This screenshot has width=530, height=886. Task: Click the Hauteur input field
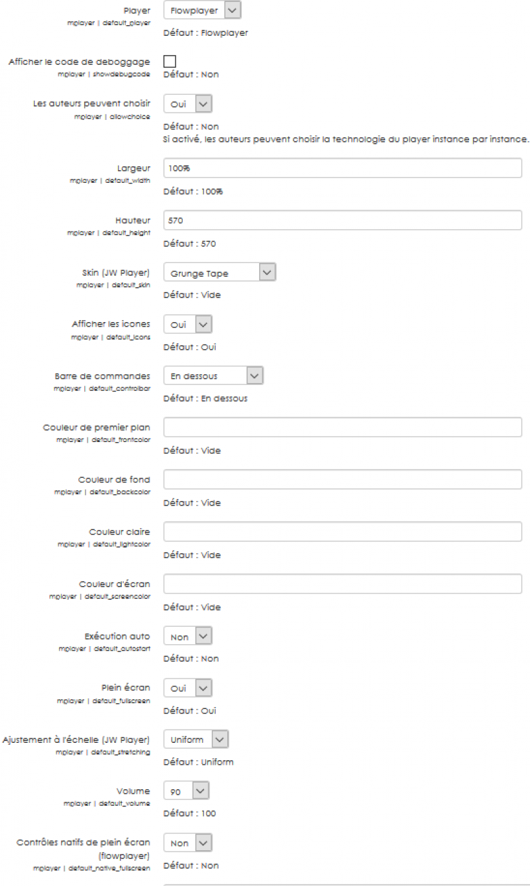[342, 221]
